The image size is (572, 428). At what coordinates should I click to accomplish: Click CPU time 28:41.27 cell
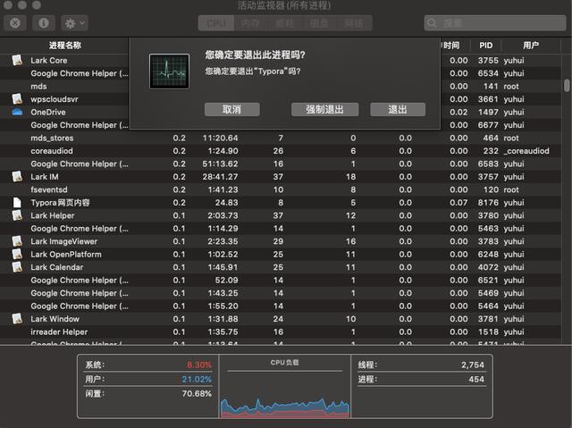[221, 177]
